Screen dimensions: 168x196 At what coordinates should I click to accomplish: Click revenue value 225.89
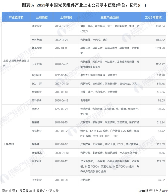click(161, 144)
